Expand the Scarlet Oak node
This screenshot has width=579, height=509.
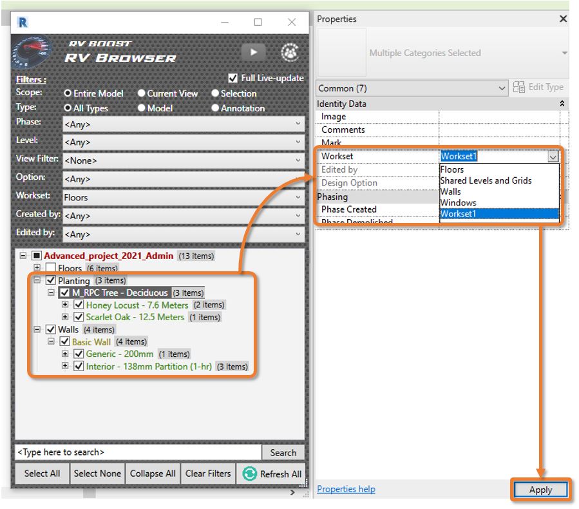[65, 317]
